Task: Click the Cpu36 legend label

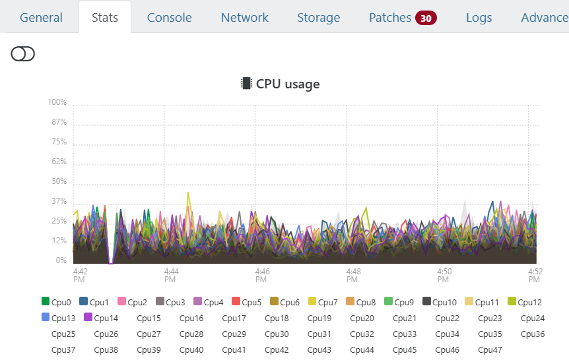Action: point(532,334)
